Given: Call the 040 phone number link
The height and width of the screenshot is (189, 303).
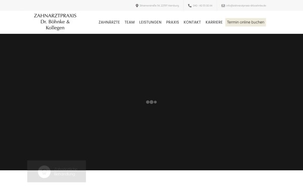Looking at the screenshot, I should (203, 6).
